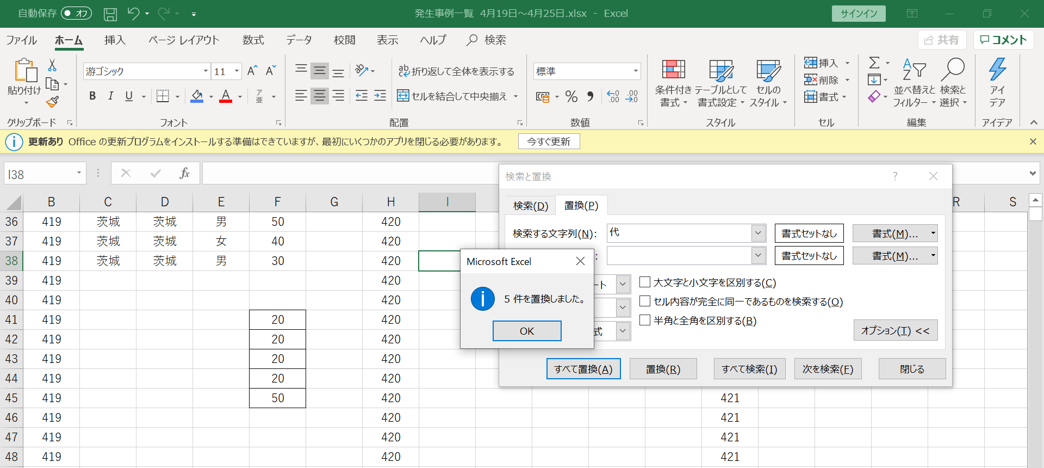Screen dimensions: 1044x468
Task: Click the 今すぐ更新 update button
Action: (x=549, y=141)
